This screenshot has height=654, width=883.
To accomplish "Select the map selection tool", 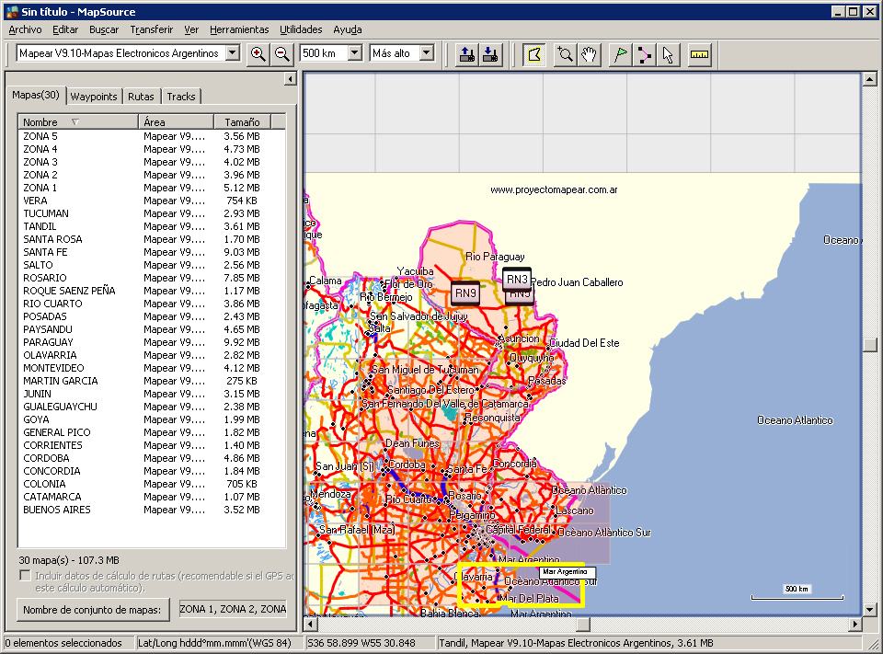I will [533, 54].
